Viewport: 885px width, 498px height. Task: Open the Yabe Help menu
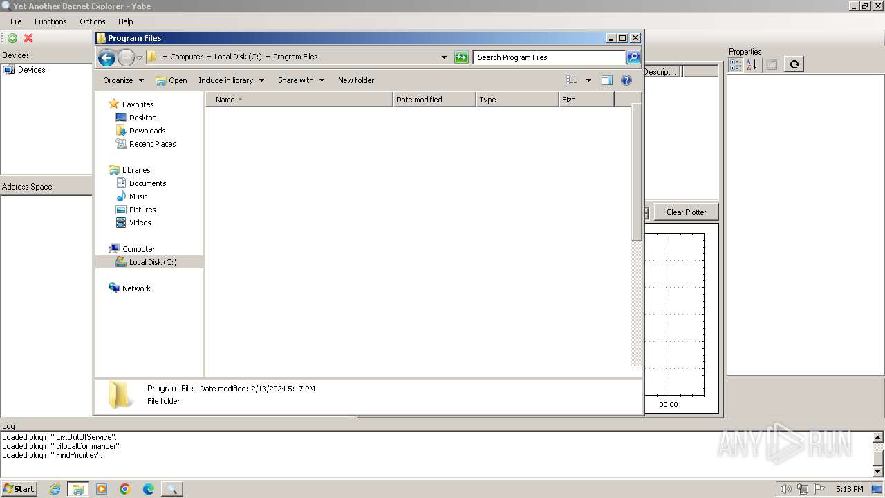pos(125,21)
